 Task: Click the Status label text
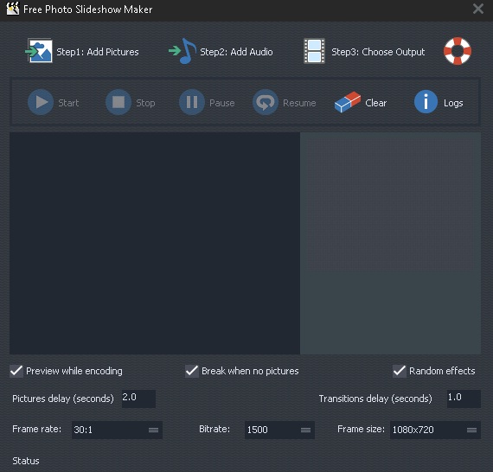pyautogui.click(x=26, y=461)
